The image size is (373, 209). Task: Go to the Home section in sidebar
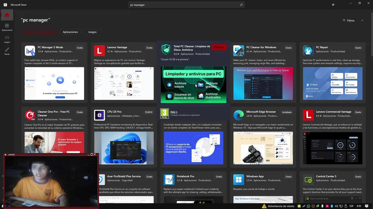pos(7,15)
